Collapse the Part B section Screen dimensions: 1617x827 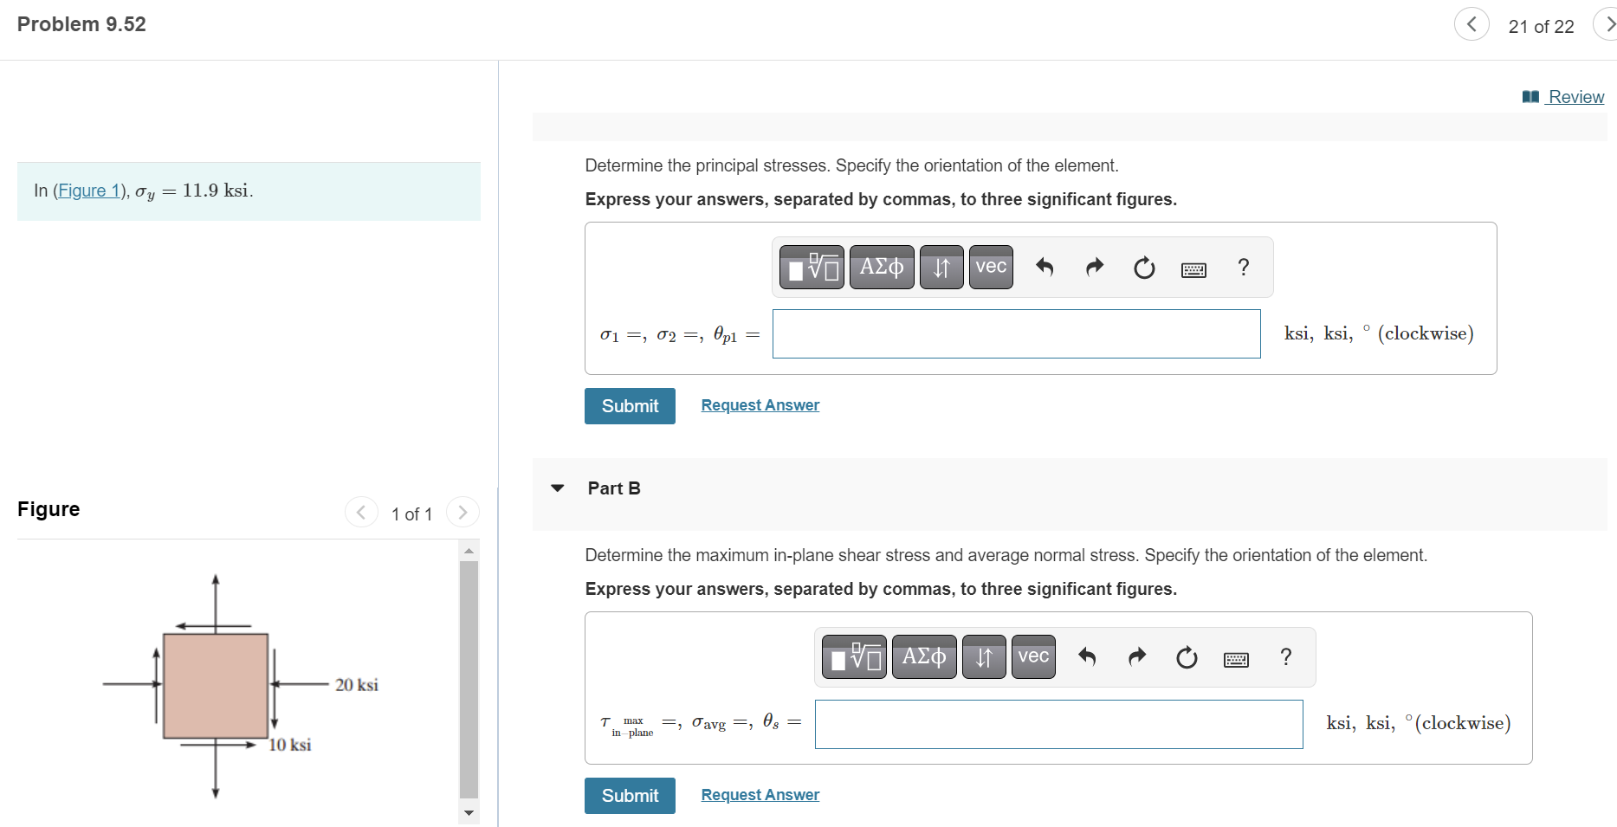pyautogui.click(x=558, y=488)
